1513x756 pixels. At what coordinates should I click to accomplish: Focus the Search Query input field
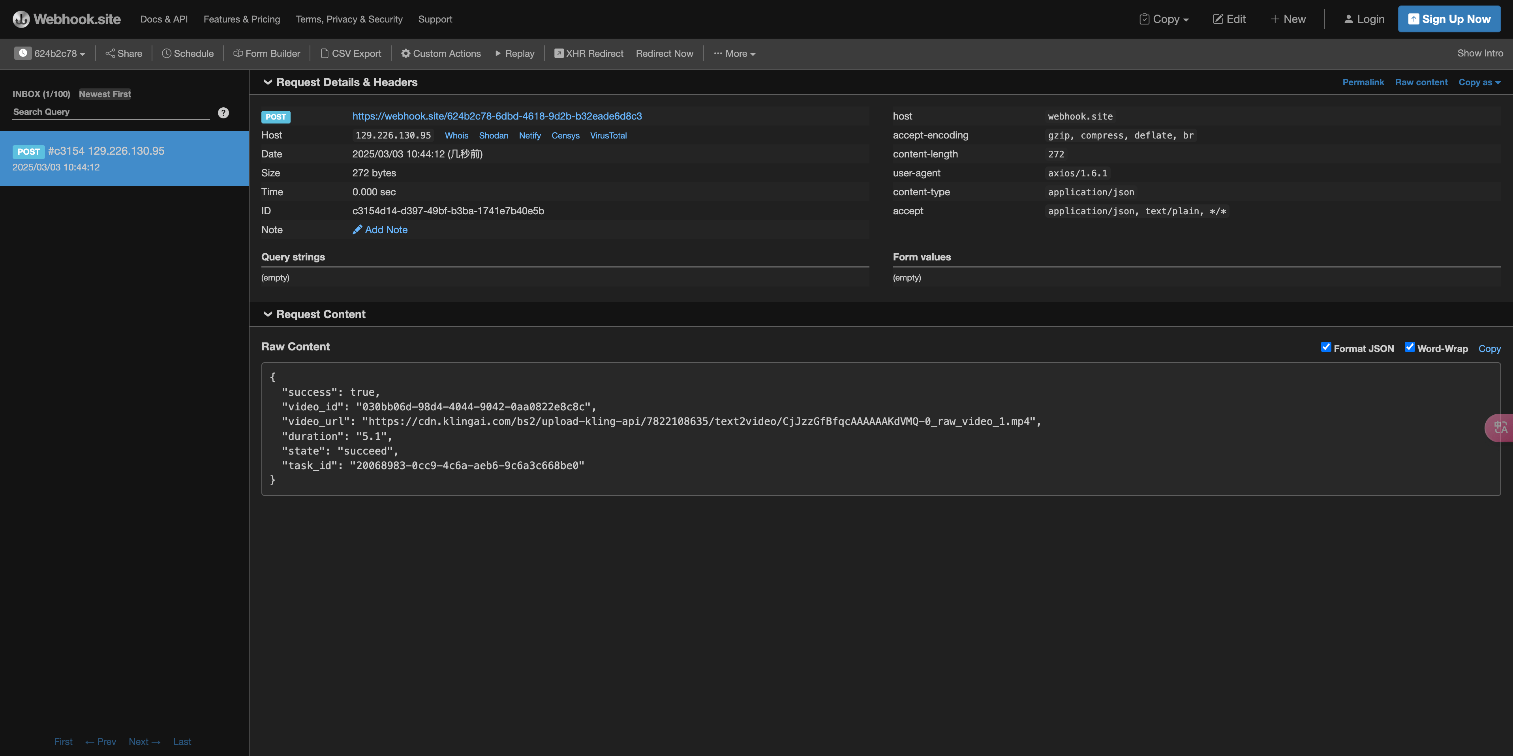[x=111, y=112]
